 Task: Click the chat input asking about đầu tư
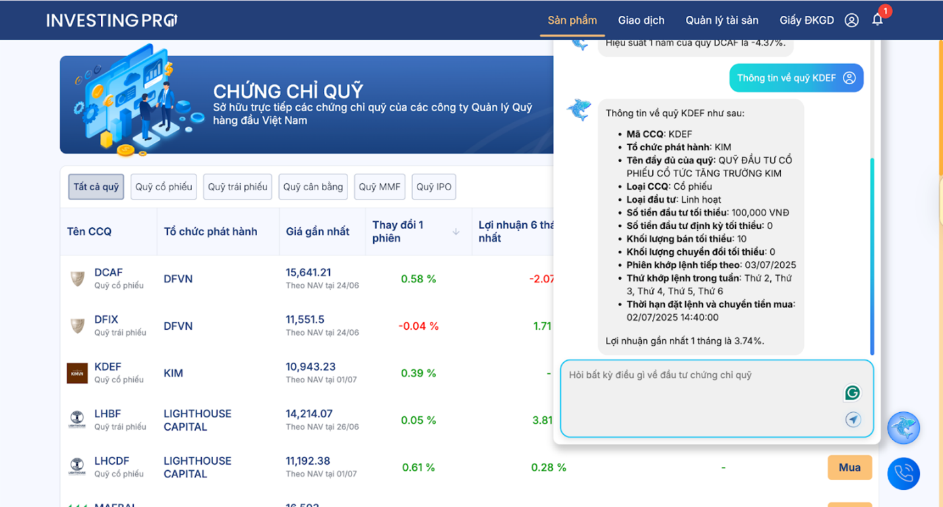pos(717,398)
